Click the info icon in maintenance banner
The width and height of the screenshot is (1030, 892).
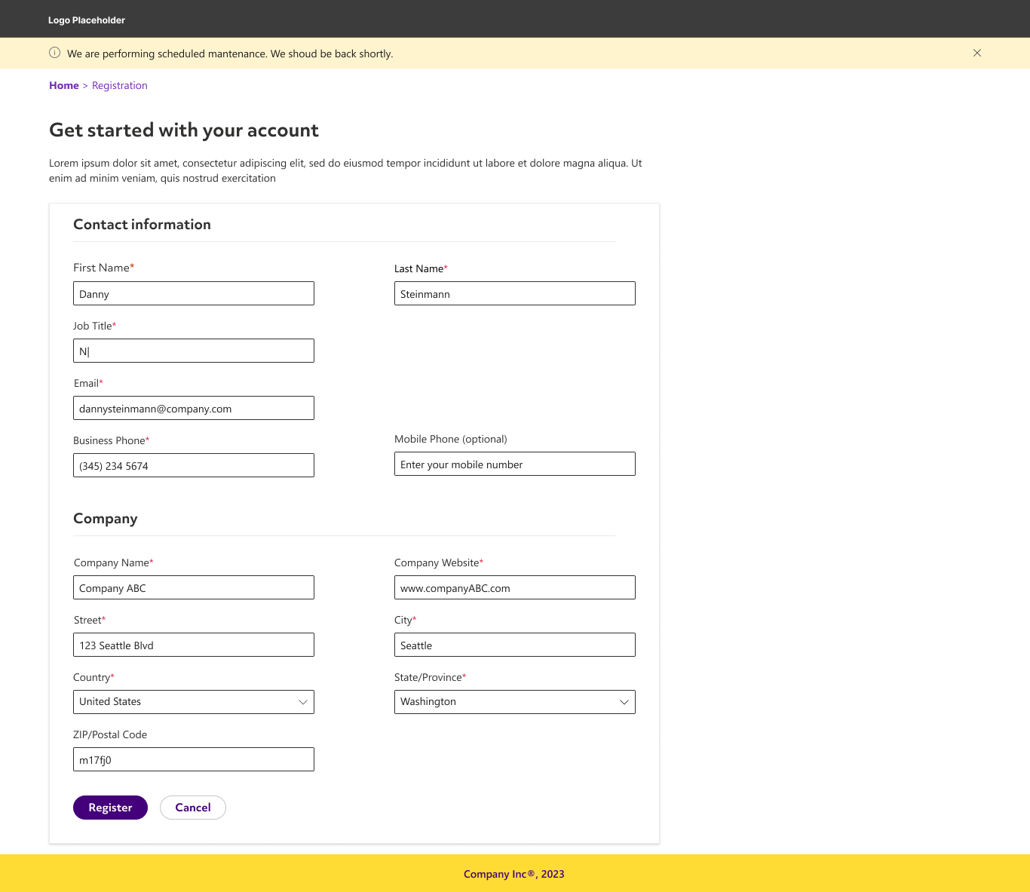[x=54, y=53]
